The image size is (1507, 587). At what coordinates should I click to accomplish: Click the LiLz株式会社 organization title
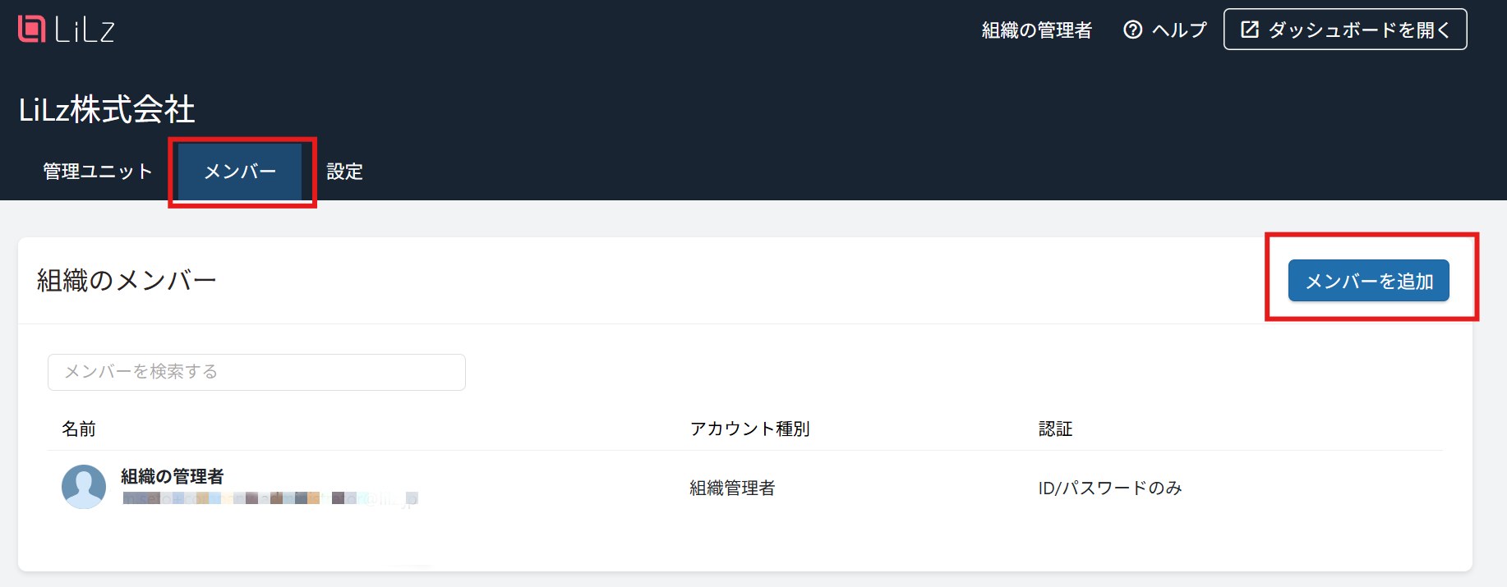click(107, 109)
